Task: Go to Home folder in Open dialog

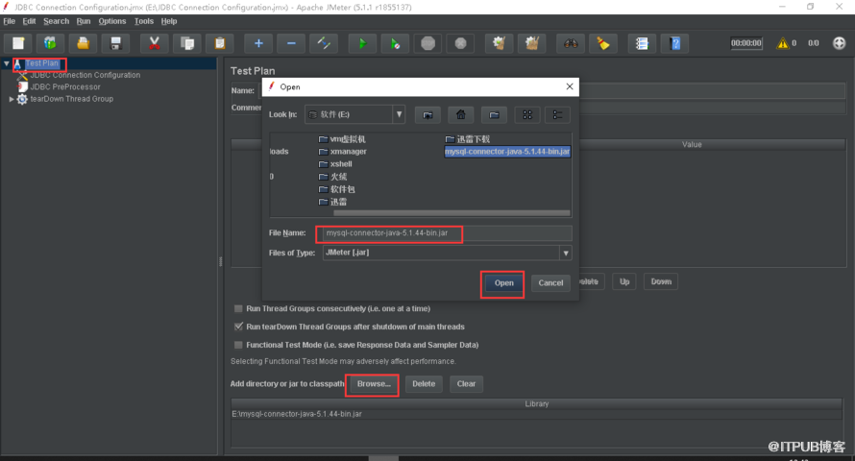Action: (462, 115)
